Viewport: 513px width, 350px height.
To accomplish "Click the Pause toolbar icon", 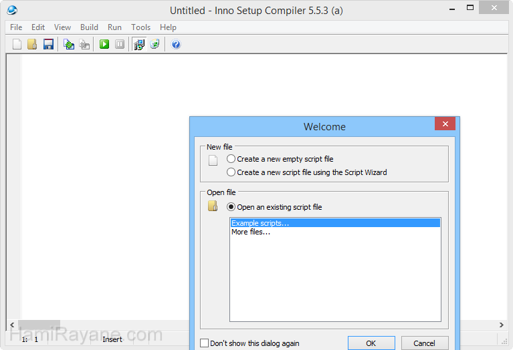I will click(120, 44).
